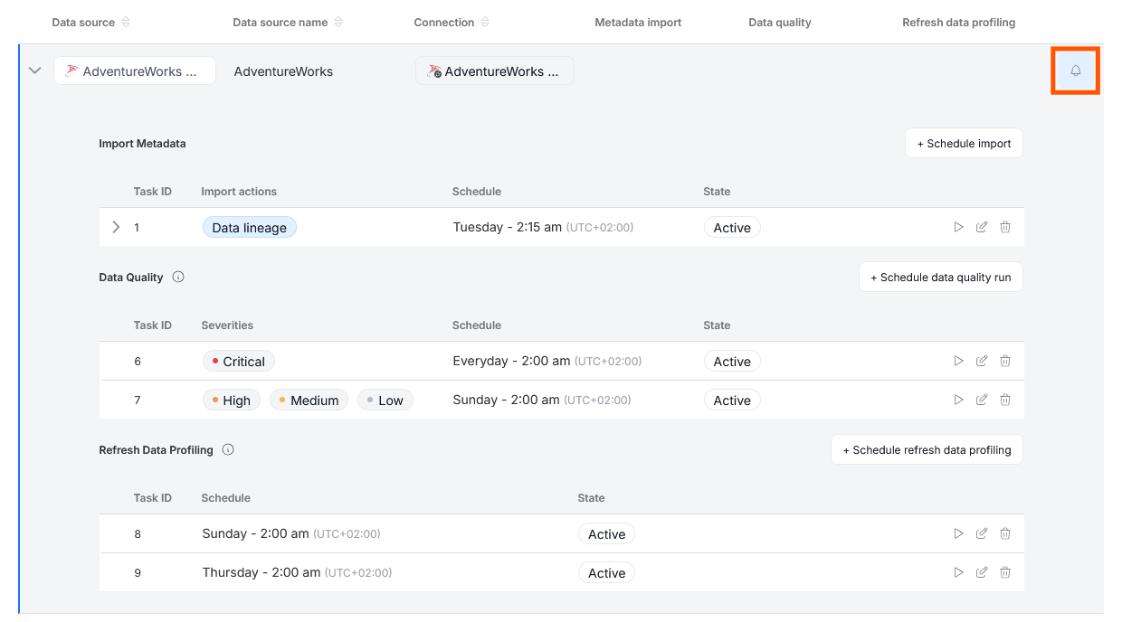Viewport: 1141px width, 622px height.
Task: Click Schedule refresh data profiling button
Action: point(926,449)
